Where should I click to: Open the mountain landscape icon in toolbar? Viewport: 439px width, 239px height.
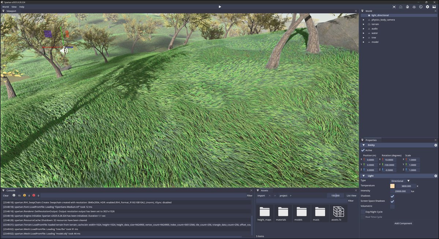(401, 7)
